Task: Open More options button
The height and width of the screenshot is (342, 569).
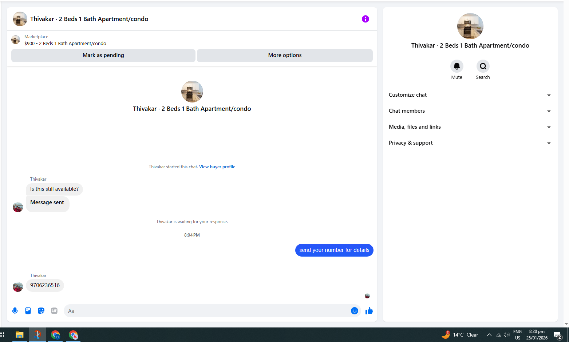Action: click(285, 55)
